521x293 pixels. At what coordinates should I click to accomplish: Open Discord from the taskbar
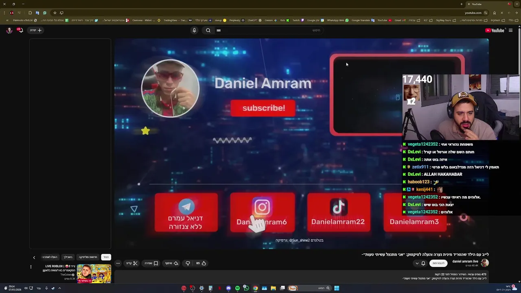228,288
